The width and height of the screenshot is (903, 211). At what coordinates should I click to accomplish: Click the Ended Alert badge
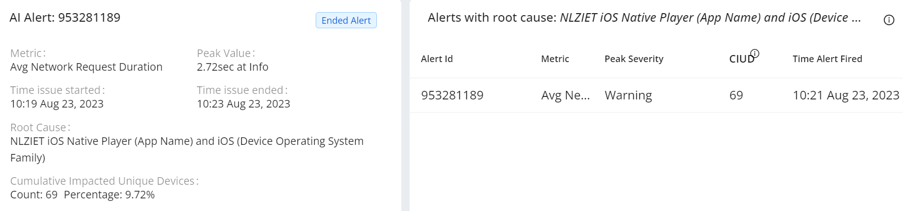click(x=346, y=20)
